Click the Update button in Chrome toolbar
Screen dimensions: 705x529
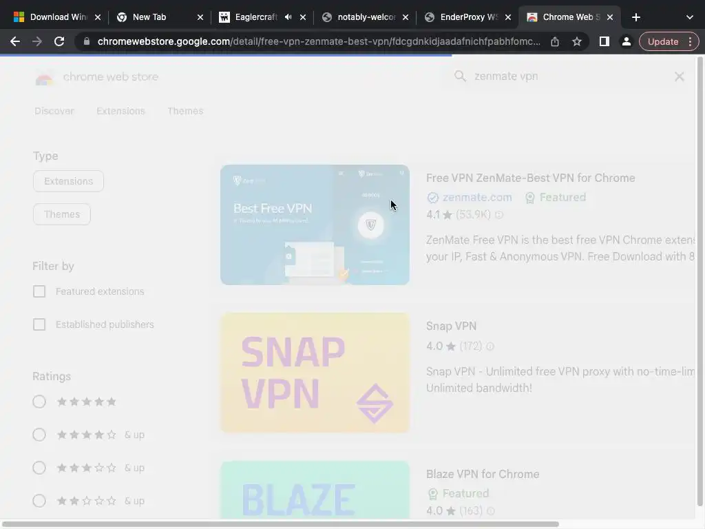(663, 41)
